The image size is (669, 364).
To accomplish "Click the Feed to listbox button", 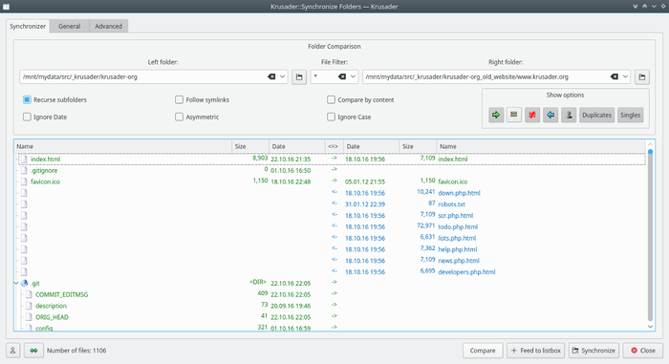I will click(x=536, y=351).
